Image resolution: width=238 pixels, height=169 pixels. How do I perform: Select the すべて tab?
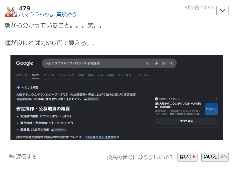tap(35, 75)
